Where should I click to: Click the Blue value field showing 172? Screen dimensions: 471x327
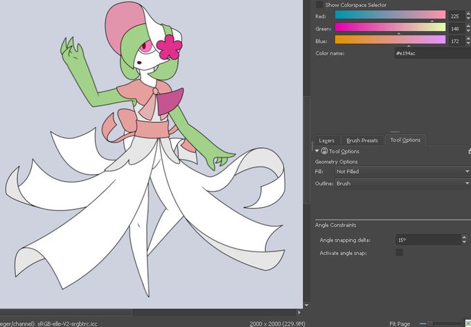[x=456, y=41]
